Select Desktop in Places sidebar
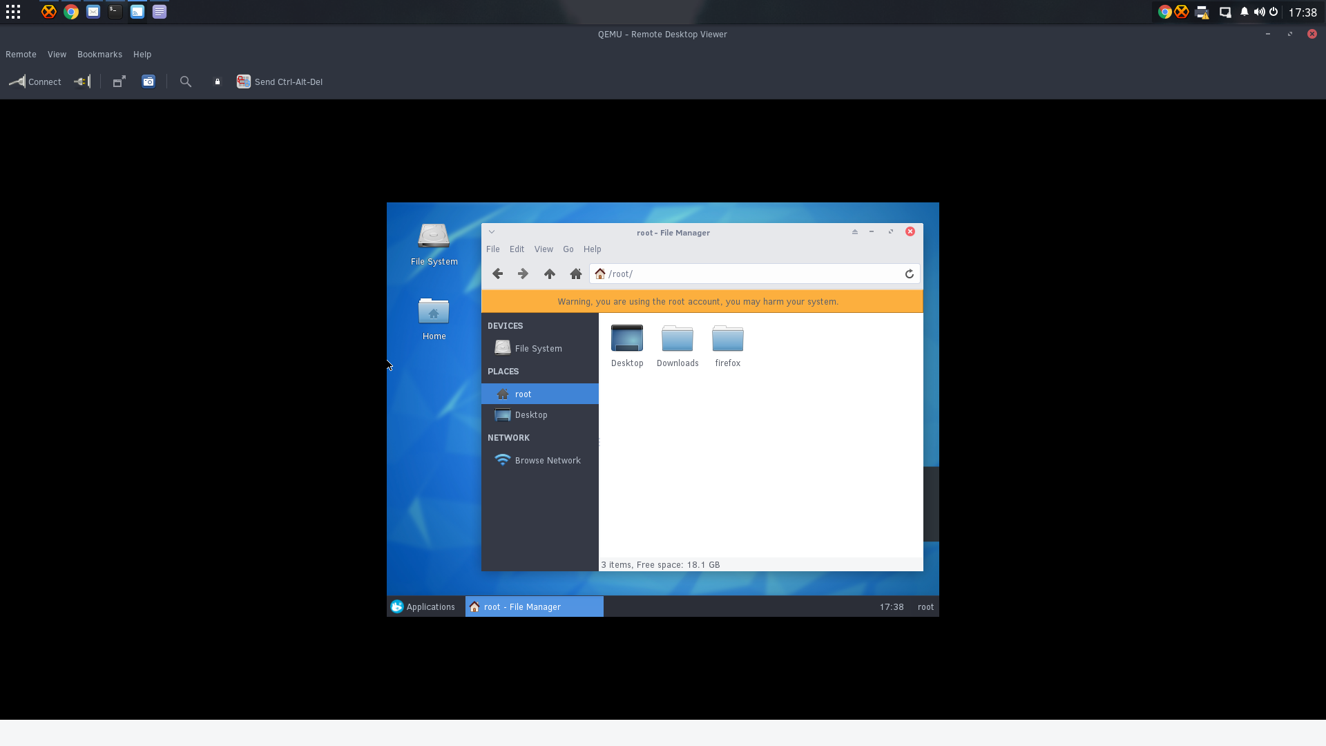This screenshot has height=746, width=1326. tap(540, 414)
